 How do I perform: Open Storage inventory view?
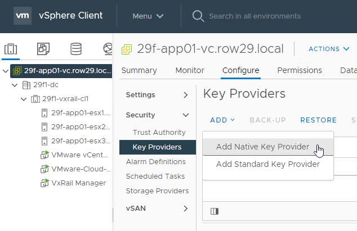[x=76, y=49]
